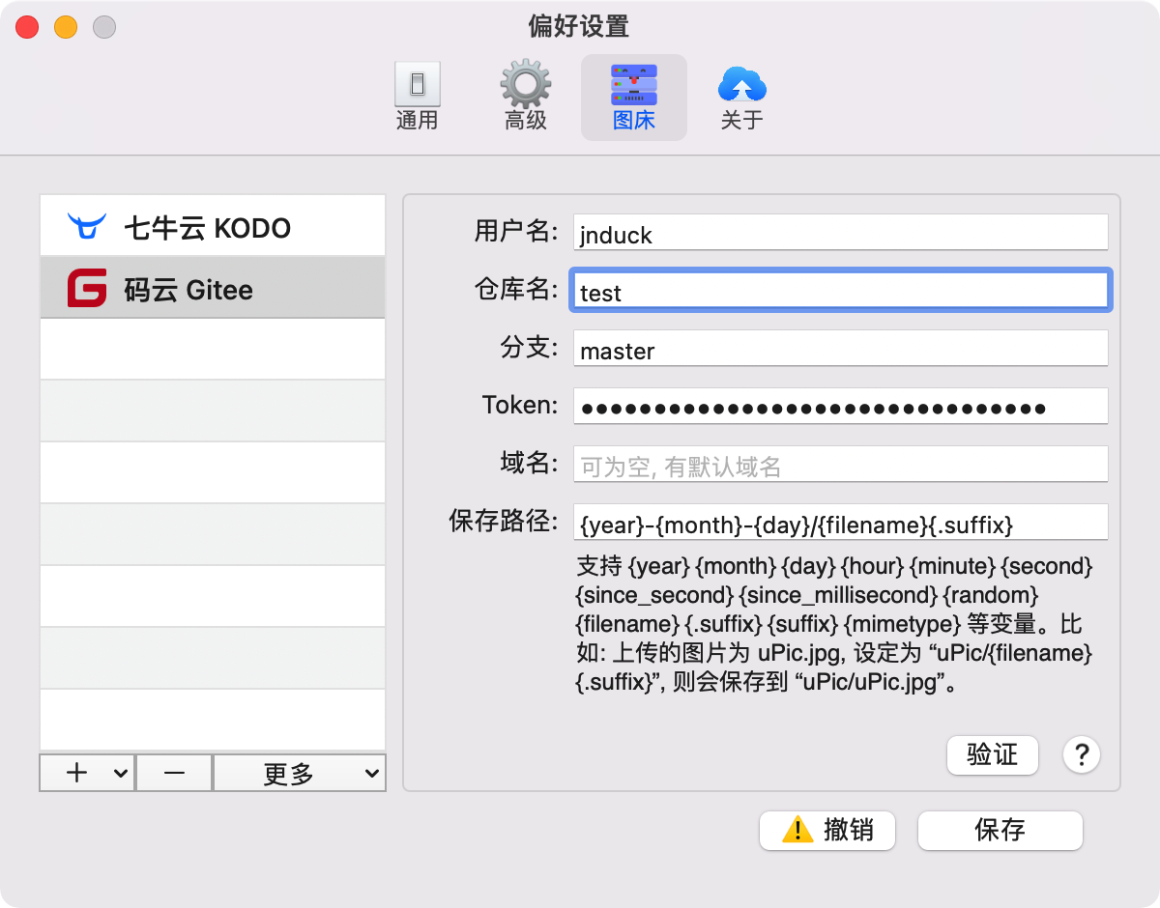This screenshot has width=1160, height=908.
Task: Click the question mark help icon
Action: pos(1081,755)
